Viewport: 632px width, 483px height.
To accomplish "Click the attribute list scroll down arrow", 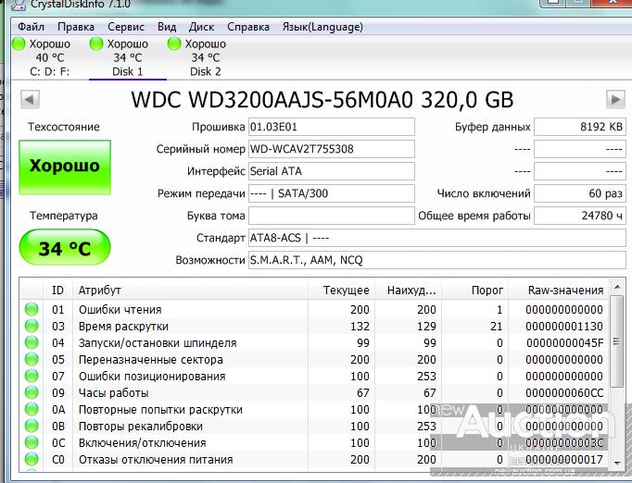I will coord(616,463).
